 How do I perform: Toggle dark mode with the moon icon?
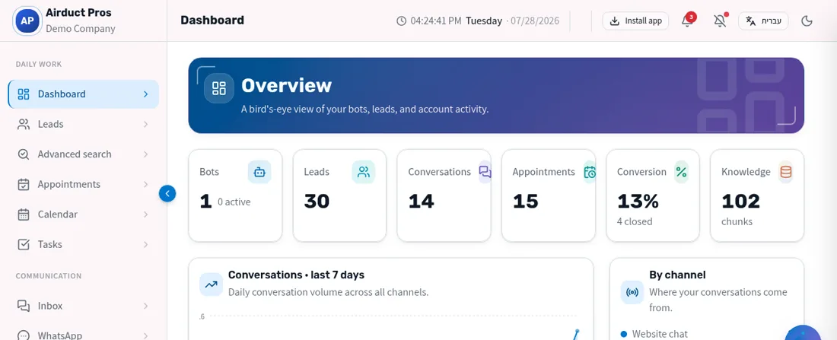(807, 21)
